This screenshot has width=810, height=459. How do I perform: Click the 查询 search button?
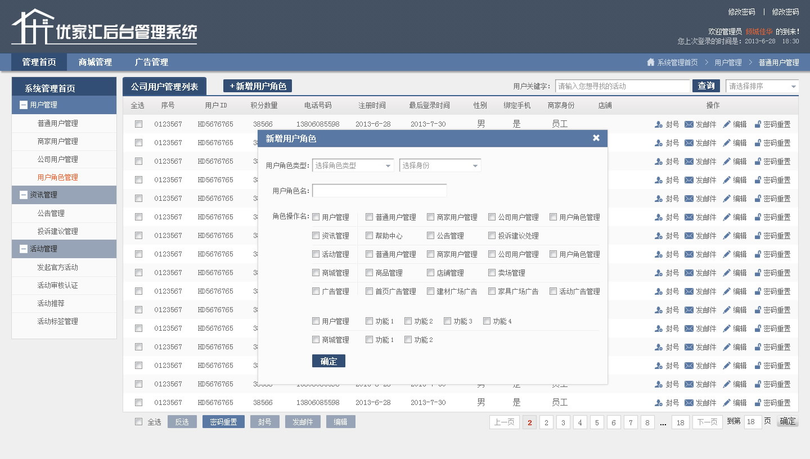point(706,85)
